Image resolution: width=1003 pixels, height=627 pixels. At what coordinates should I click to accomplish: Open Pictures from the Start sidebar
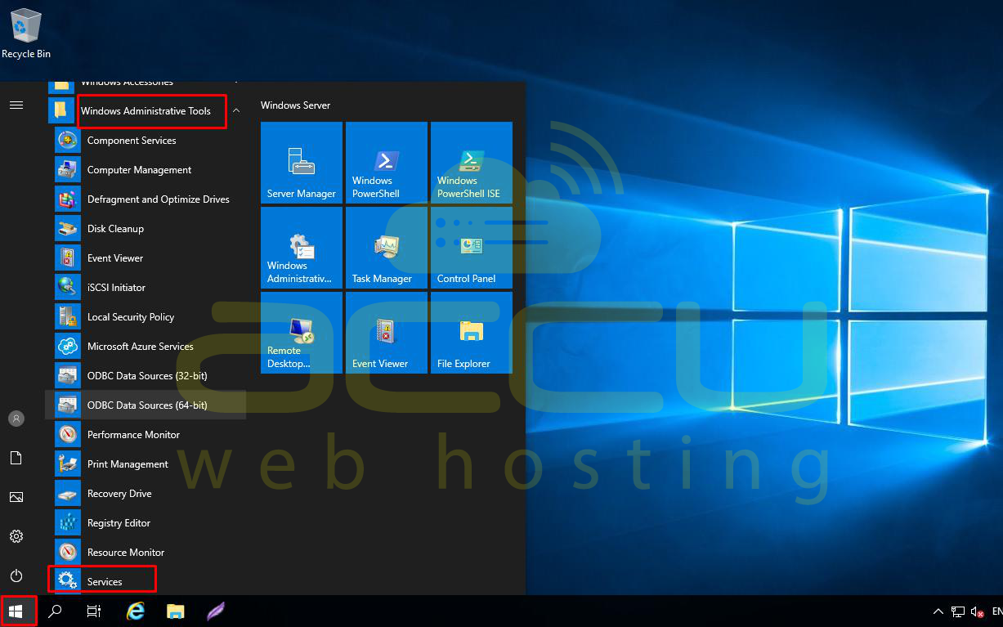pos(16,497)
